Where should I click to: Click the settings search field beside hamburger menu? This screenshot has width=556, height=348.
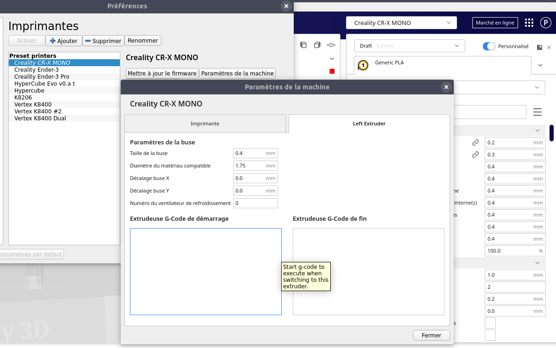490,112
